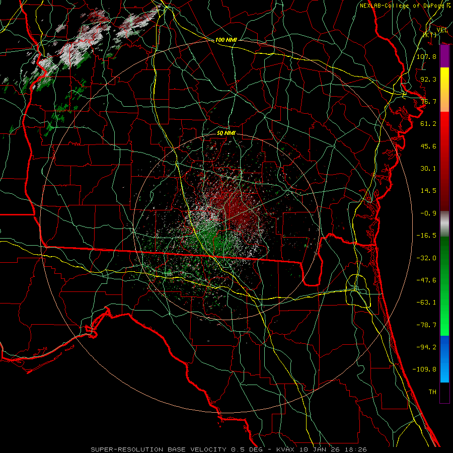Click the 14.5 velocity scale value
453x453 pixels.
coord(428,191)
